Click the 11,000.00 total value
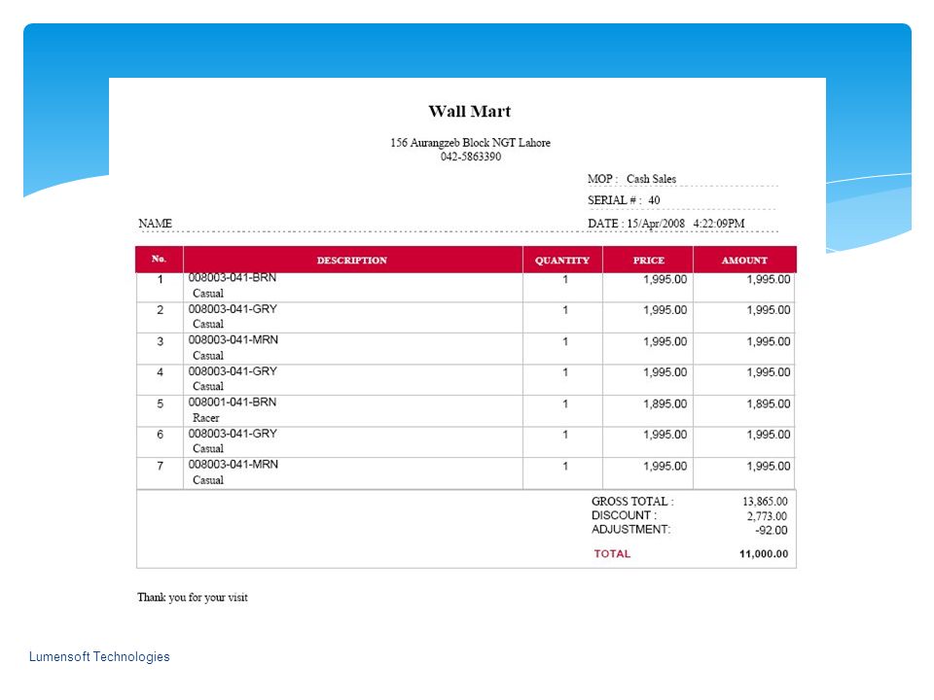The image size is (934, 700). 764,554
